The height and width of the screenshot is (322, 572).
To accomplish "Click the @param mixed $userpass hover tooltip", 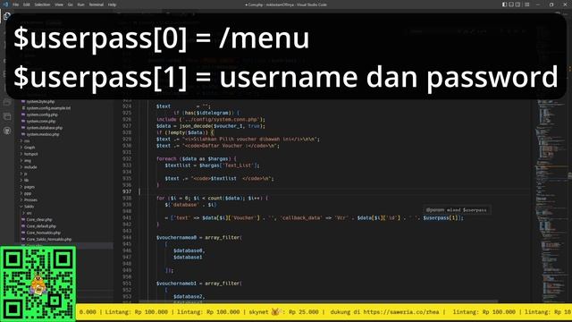I will (457, 210).
